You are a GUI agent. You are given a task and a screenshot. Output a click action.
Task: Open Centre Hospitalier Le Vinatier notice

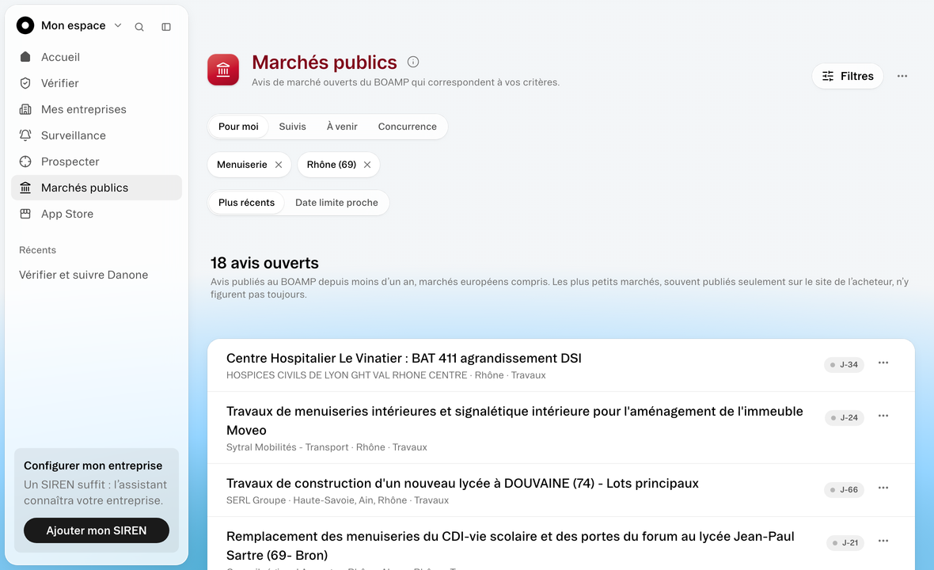click(404, 358)
